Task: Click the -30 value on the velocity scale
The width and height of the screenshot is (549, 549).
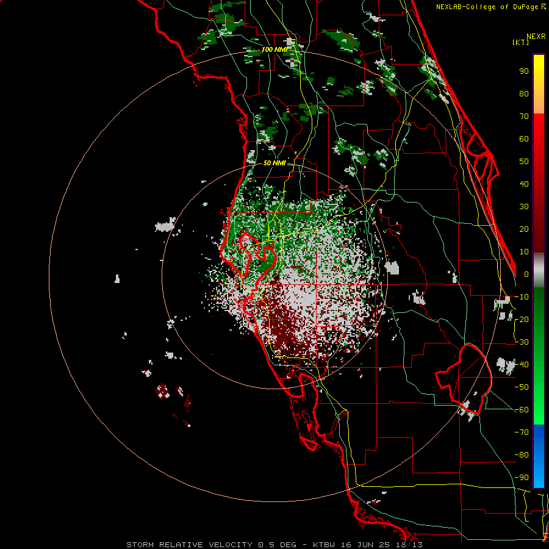Action: click(522, 342)
